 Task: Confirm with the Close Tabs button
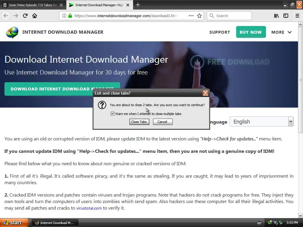(139, 122)
